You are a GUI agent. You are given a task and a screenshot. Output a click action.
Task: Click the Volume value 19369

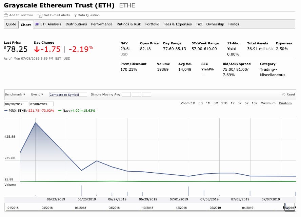[163, 69]
